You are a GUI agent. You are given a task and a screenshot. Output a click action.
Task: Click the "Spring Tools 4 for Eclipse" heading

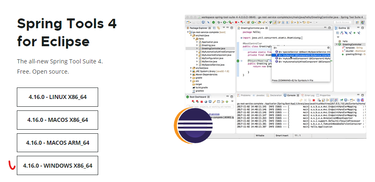pyautogui.click(x=67, y=32)
